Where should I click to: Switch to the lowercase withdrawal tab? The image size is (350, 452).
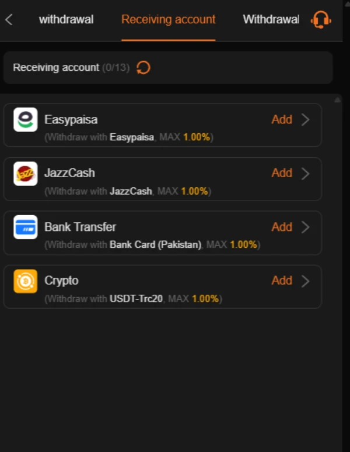coord(66,20)
